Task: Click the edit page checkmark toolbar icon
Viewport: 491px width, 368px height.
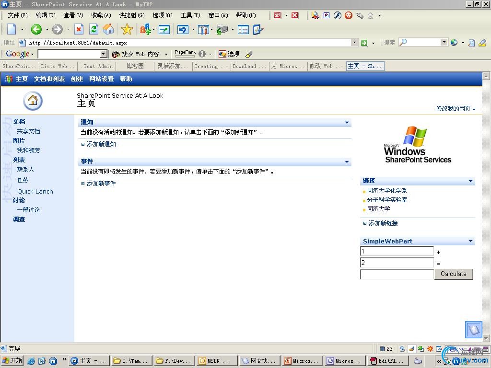Action: (258, 29)
